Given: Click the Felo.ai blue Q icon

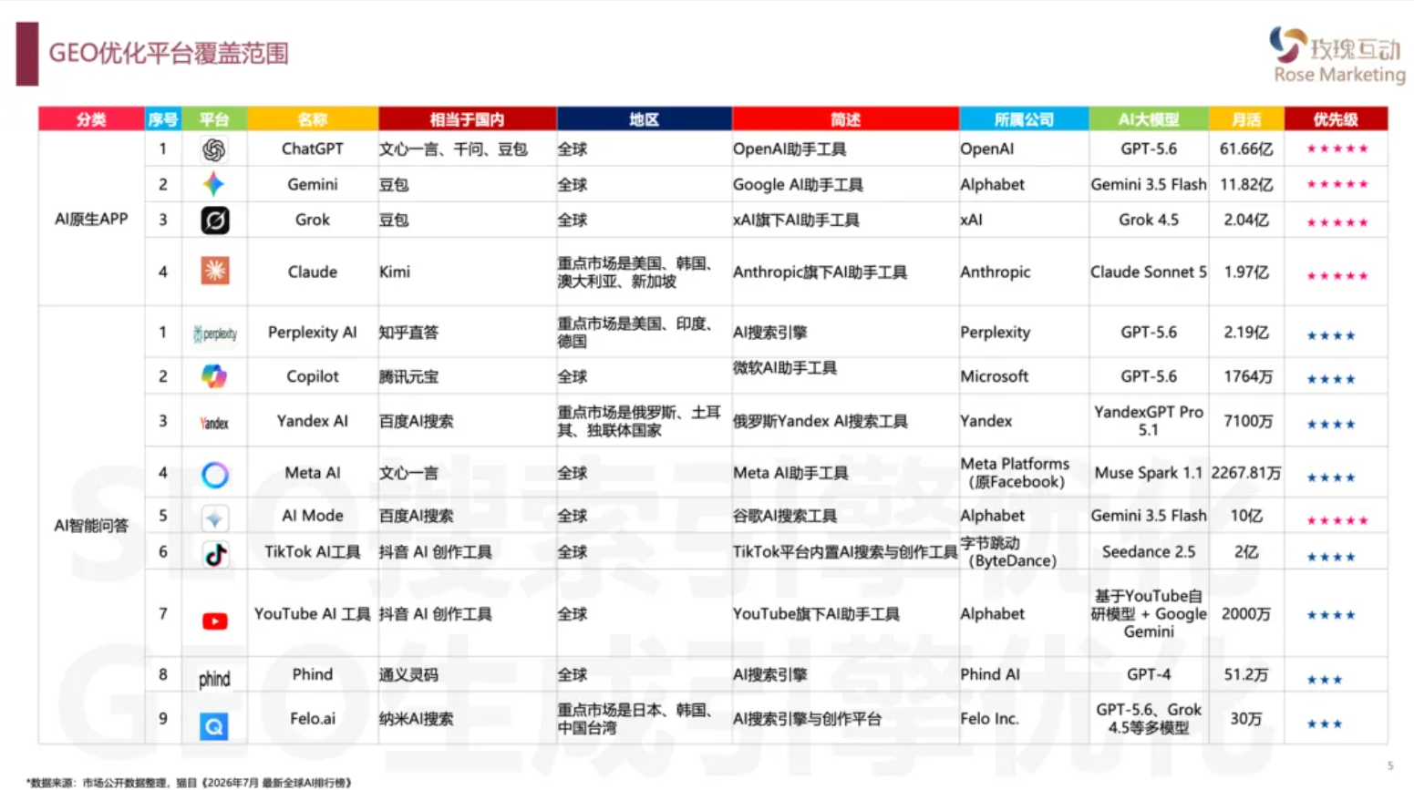Looking at the screenshot, I should point(214,726).
